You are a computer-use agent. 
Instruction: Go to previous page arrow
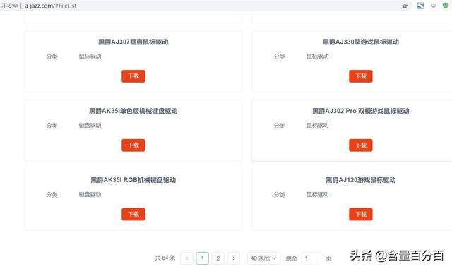click(x=186, y=258)
